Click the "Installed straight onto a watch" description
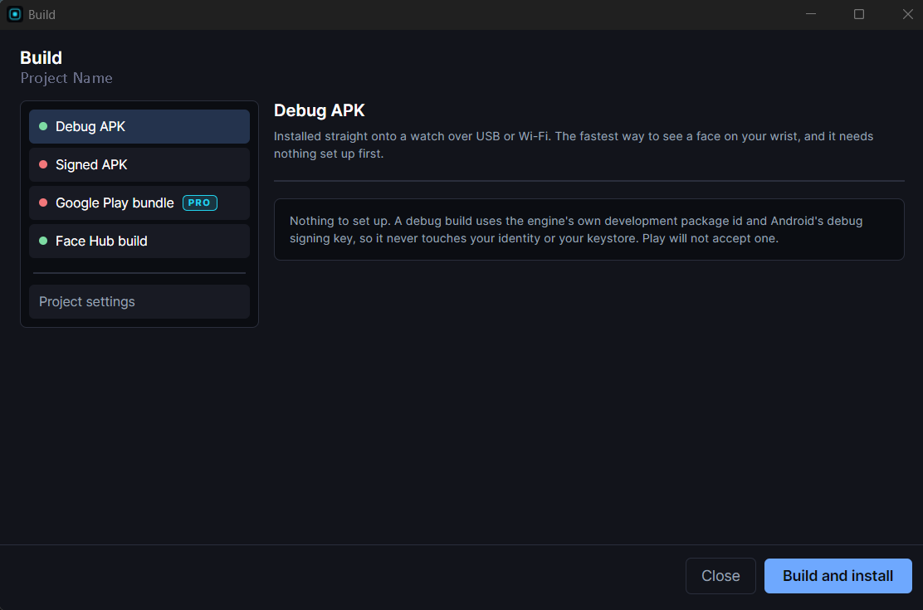923x610 pixels. (x=574, y=145)
